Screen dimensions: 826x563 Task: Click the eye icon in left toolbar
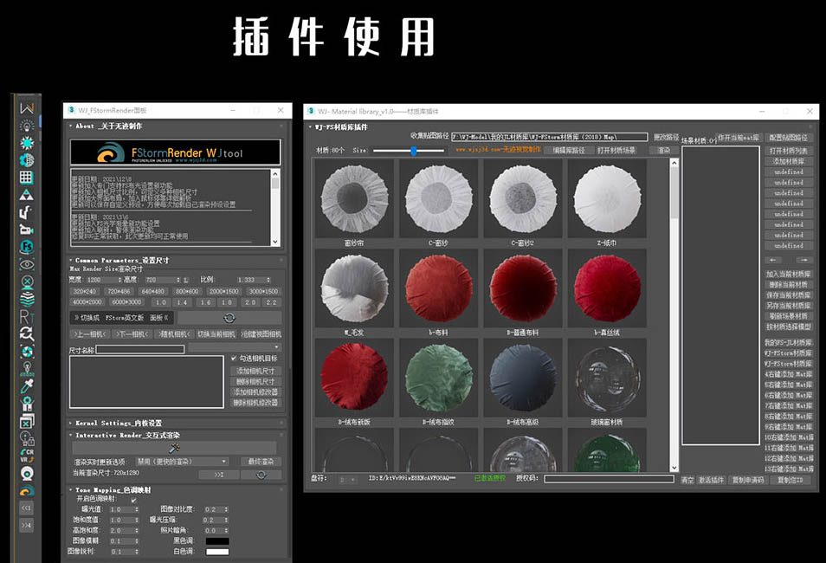coord(27,264)
